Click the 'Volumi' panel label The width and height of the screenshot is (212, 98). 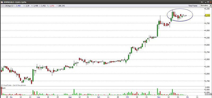tap(3, 88)
